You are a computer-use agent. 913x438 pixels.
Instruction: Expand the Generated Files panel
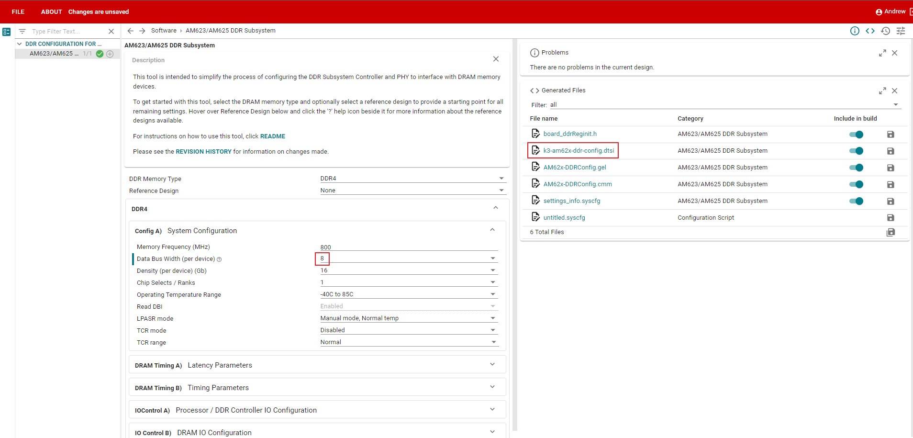882,91
